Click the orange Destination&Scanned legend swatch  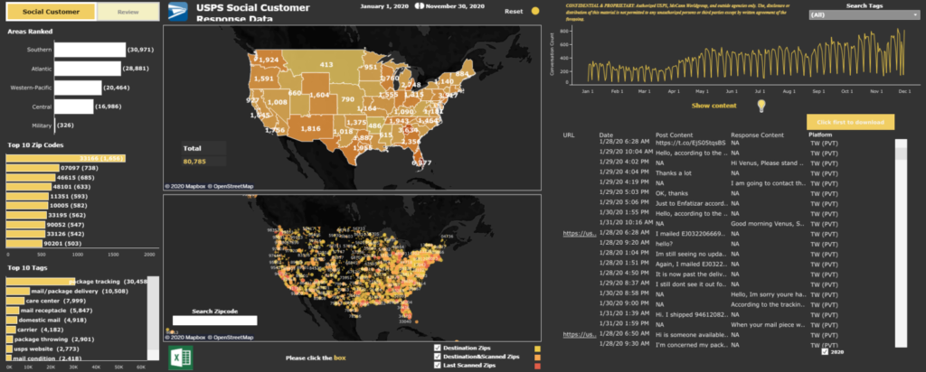click(x=537, y=358)
